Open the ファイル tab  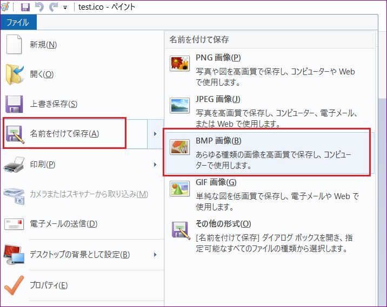(x=18, y=23)
